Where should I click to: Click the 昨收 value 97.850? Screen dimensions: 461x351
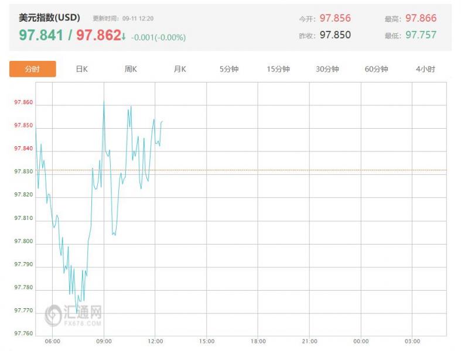tap(335, 35)
